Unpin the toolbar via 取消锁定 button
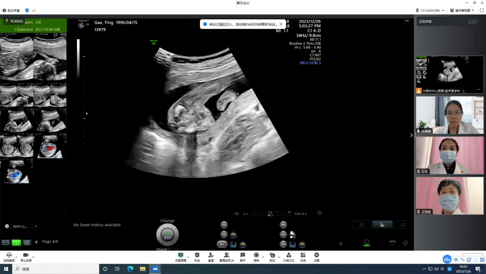The image size is (486, 274). (x=14, y=21)
